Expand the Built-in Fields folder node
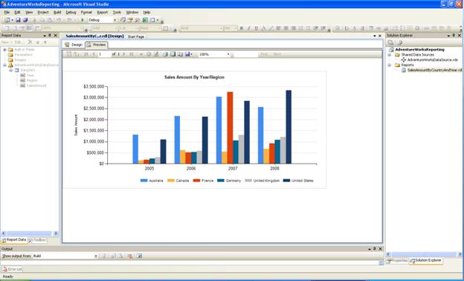 (4, 50)
